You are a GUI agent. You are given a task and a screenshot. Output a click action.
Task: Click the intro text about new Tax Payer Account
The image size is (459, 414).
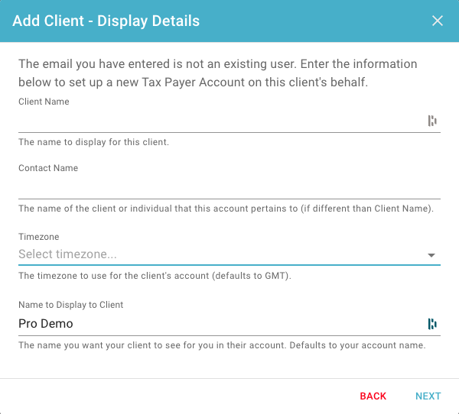click(x=218, y=73)
